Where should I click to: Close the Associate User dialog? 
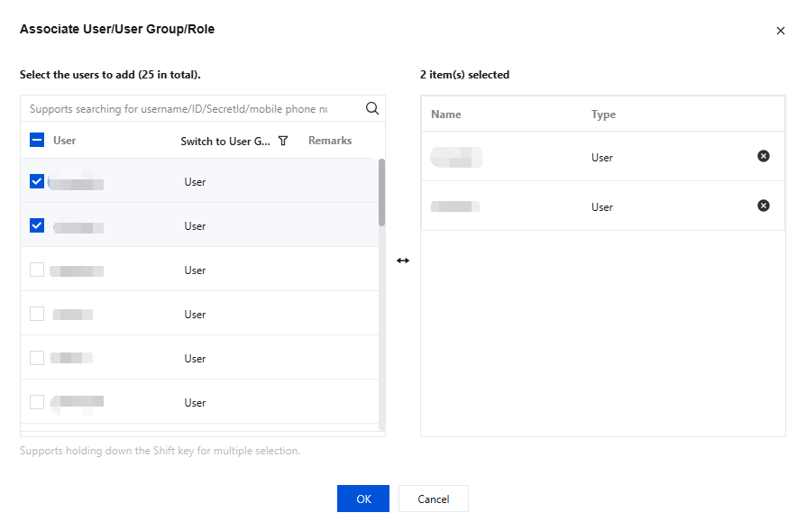click(781, 31)
